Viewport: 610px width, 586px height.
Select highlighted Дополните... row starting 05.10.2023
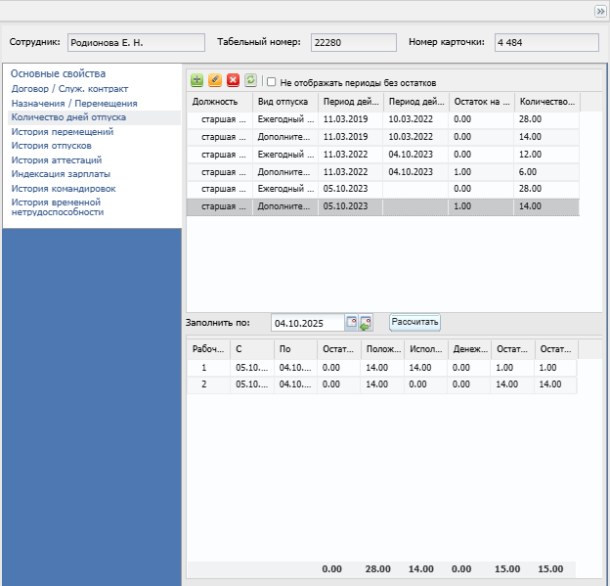click(383, 206)
